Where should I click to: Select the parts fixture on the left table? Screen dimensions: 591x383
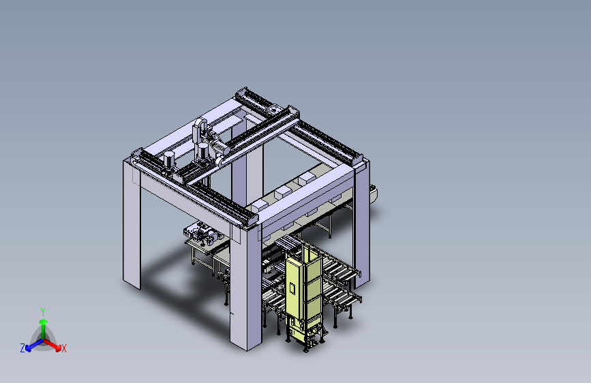[x=202, y=234]
